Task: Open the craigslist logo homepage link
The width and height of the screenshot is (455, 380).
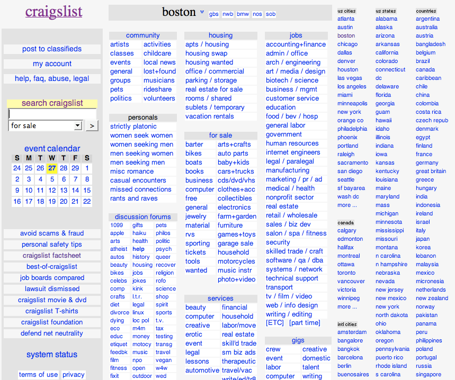Action: coord(53,12)
